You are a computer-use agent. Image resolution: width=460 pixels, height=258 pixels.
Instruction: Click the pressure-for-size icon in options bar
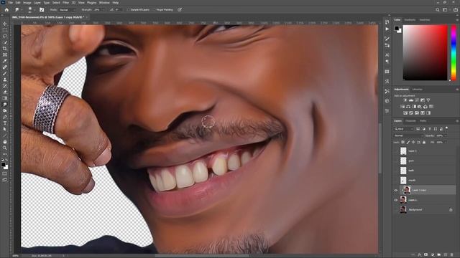[x=180, y=9]
